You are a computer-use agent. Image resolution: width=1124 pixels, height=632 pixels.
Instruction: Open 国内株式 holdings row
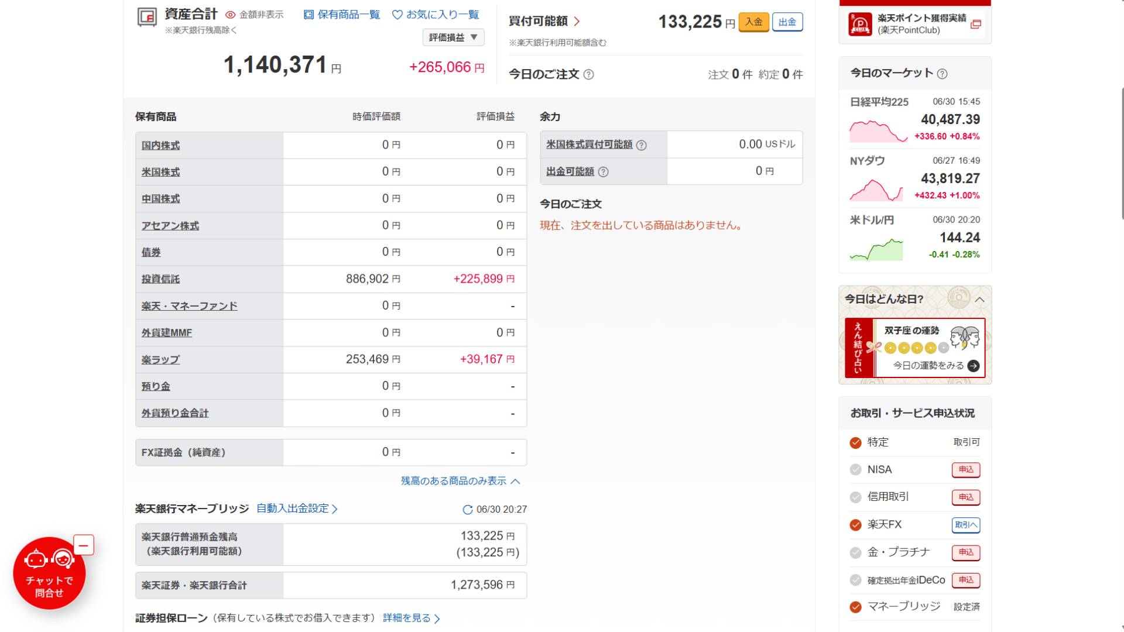(x=160, y=146)
